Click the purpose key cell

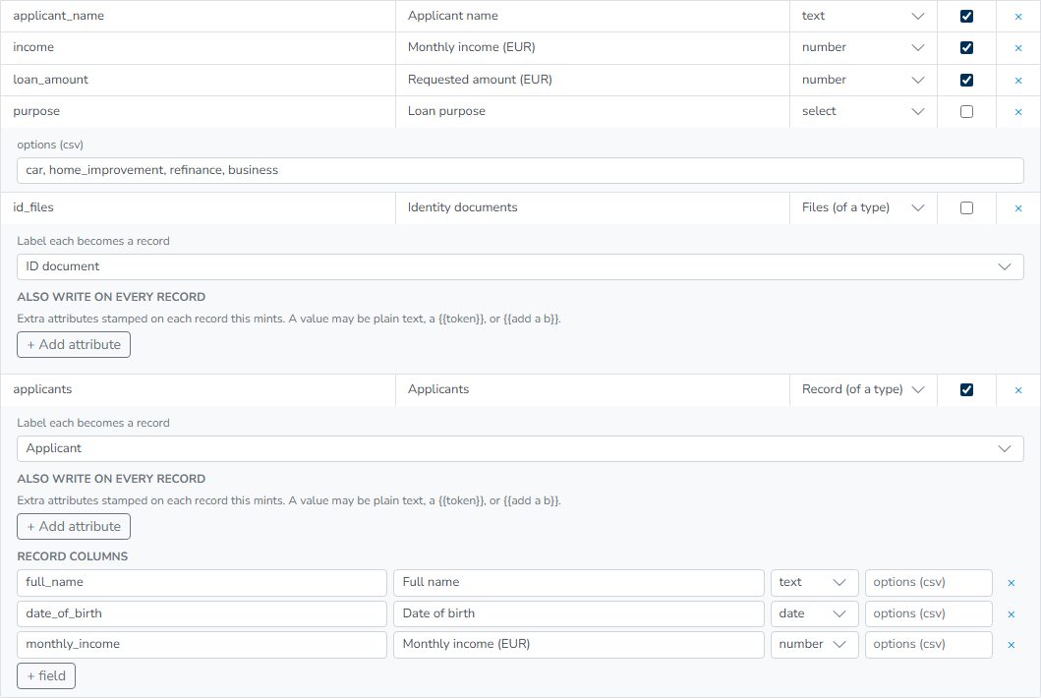click(198, 111)
